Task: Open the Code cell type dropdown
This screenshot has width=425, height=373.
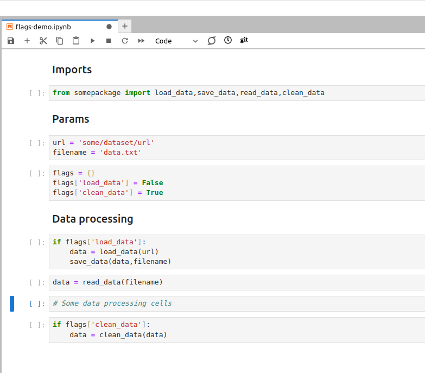Action: (x=176, y=41)
